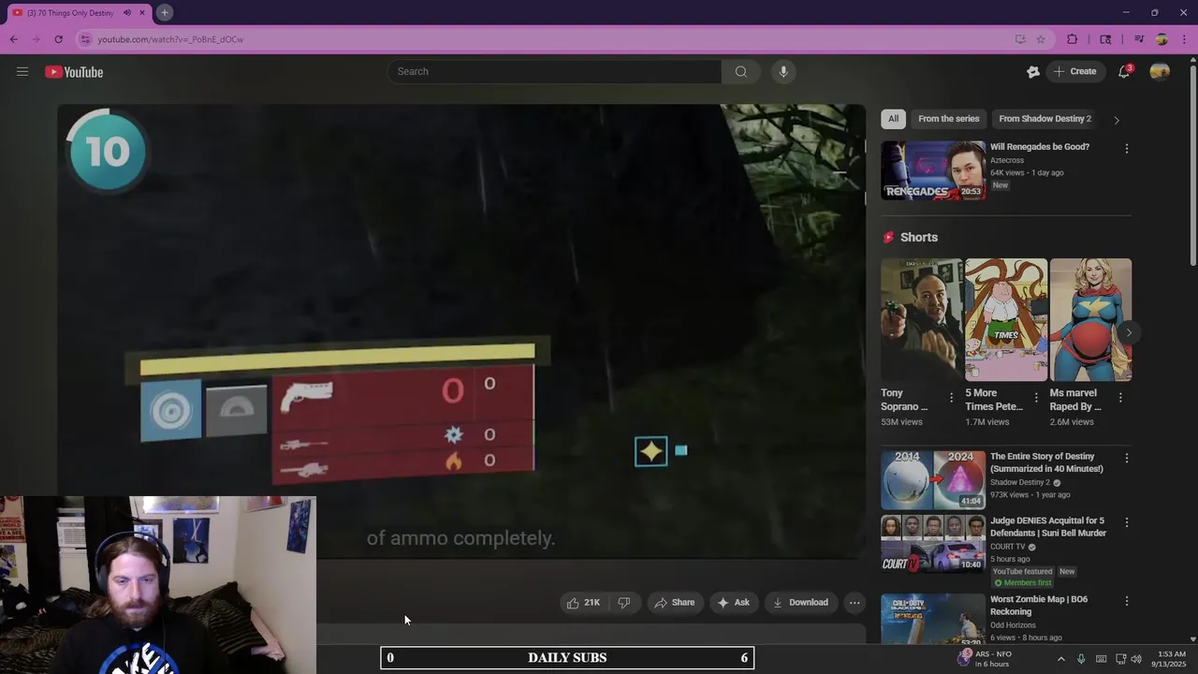
Task: Click the browser address bar URL
Action: pyautogui.click(x=170, y=39)
